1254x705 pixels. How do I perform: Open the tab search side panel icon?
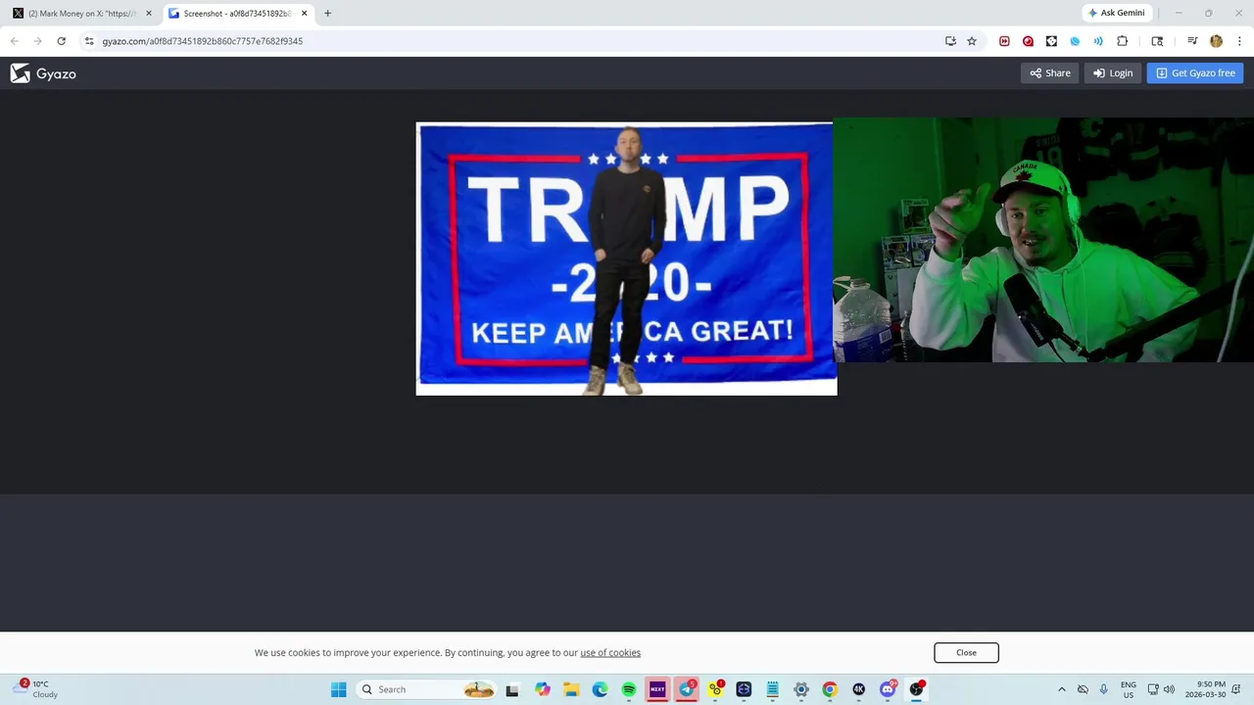tap(1157, 41)
